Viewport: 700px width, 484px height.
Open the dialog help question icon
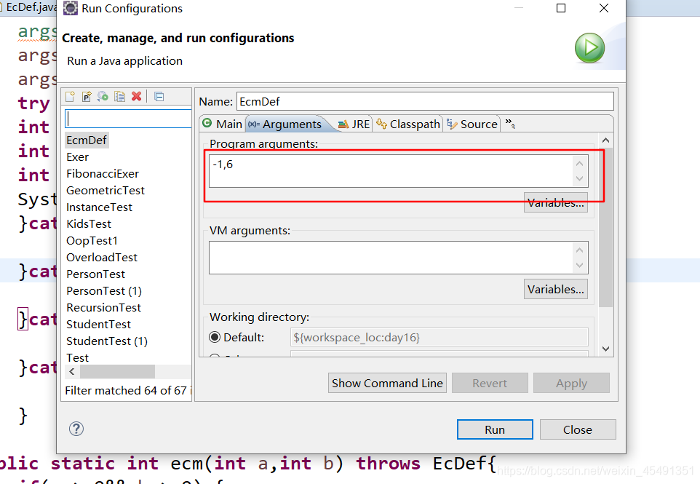point(76,429)
